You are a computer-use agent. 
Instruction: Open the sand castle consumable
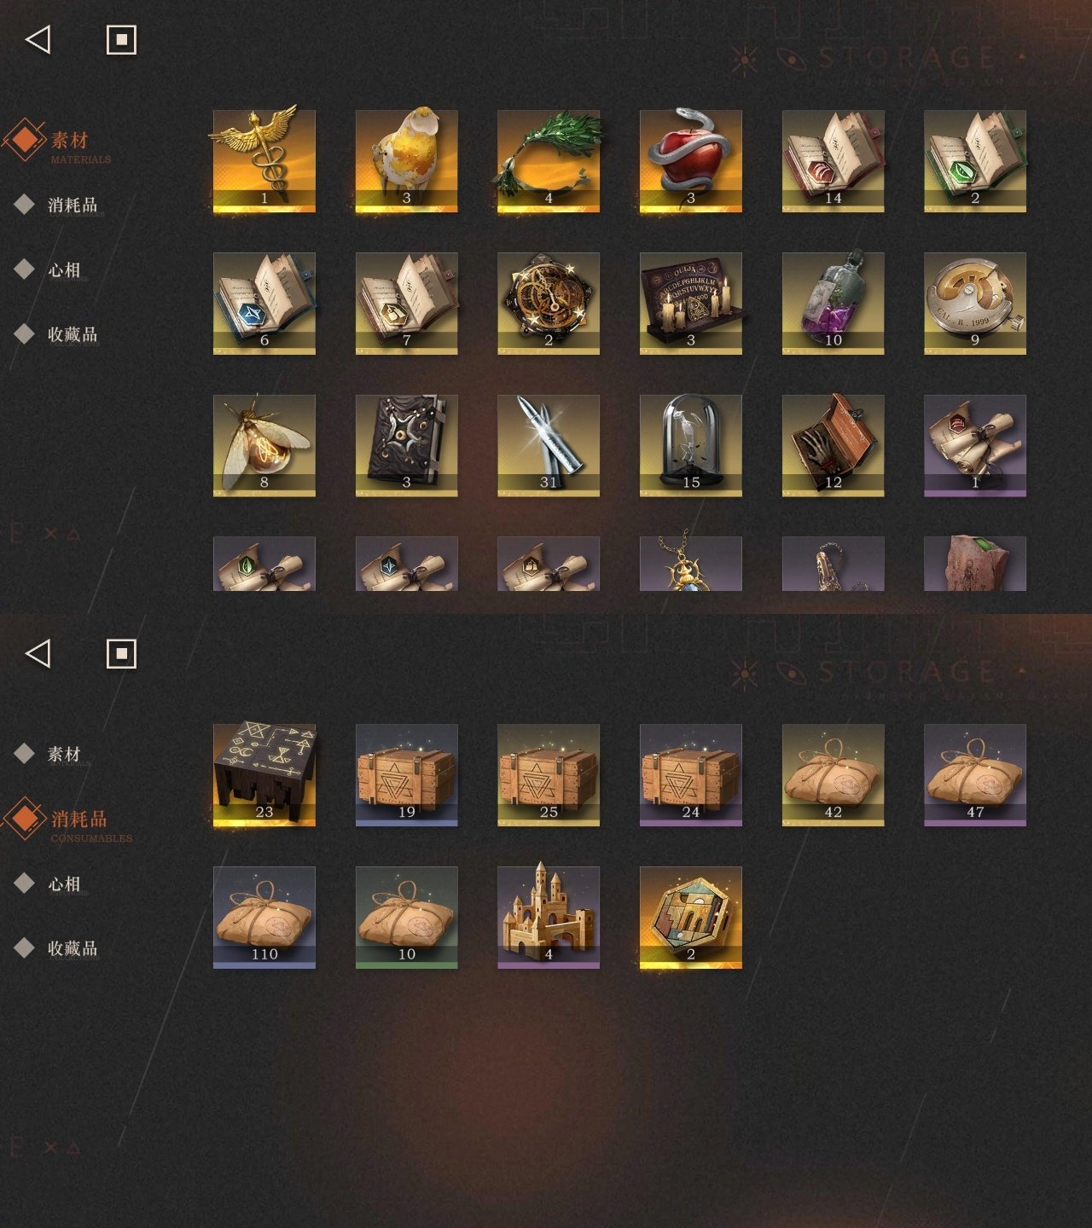[549, 918]
